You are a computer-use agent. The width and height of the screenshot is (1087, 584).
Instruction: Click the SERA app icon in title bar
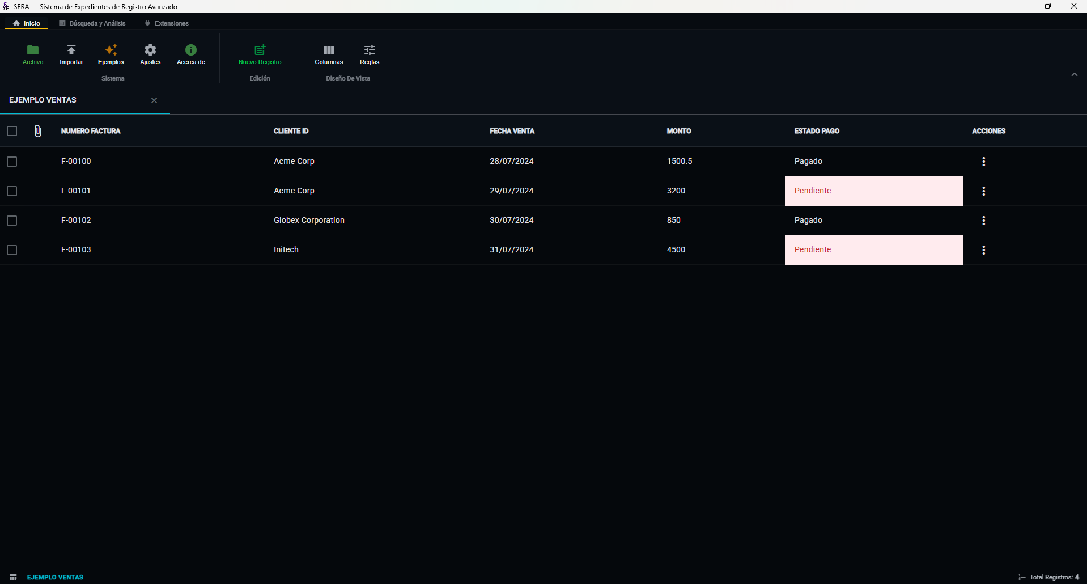click(6, 6)
